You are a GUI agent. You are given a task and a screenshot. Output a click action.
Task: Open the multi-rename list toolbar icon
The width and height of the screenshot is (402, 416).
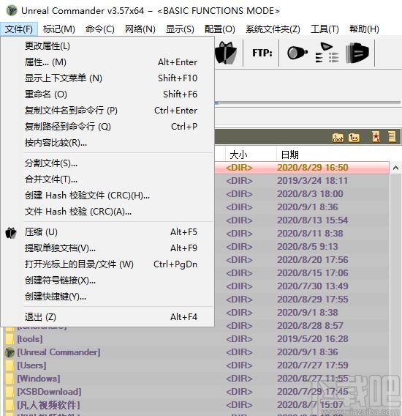point(327,53)
